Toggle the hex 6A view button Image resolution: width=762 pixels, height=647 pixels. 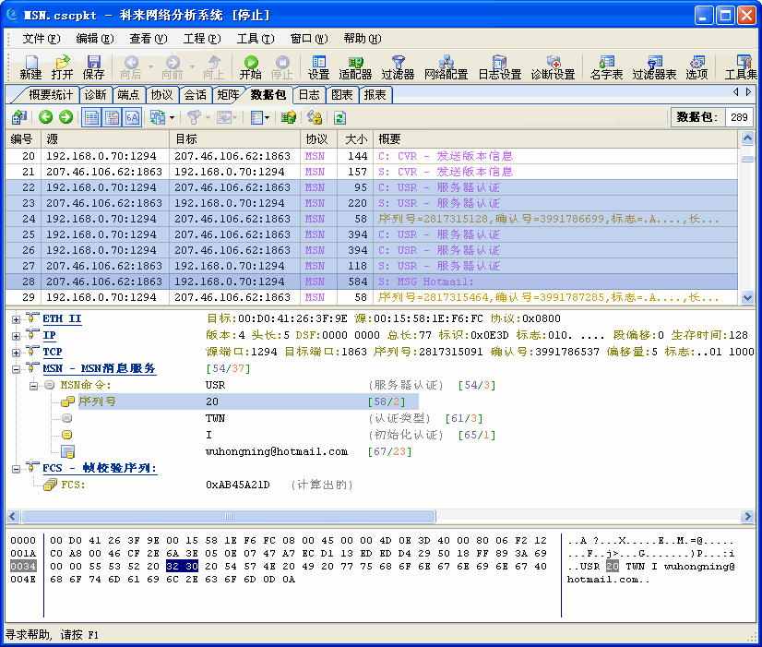point(133,116)
